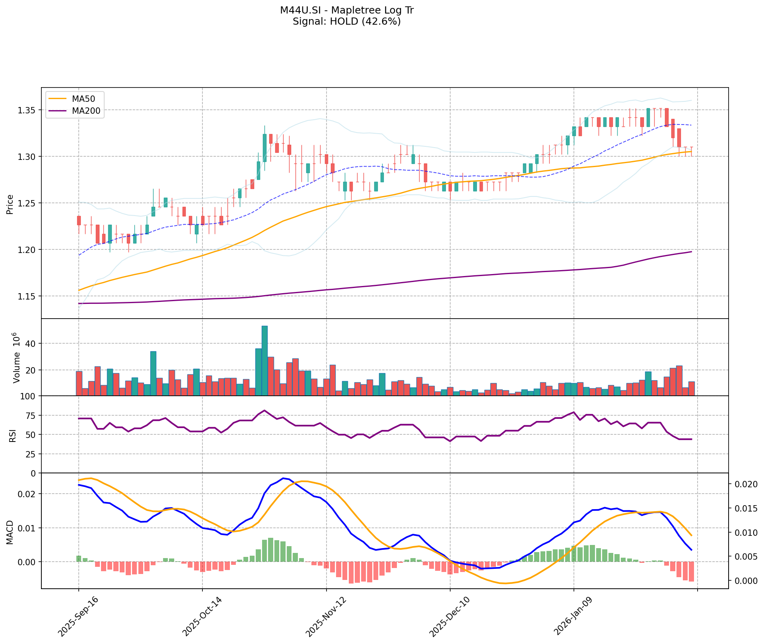The width and height of the screenshot is (764, 644).
Task: Select the 2026-Jan-09 date label
Action: click(573, 617)
